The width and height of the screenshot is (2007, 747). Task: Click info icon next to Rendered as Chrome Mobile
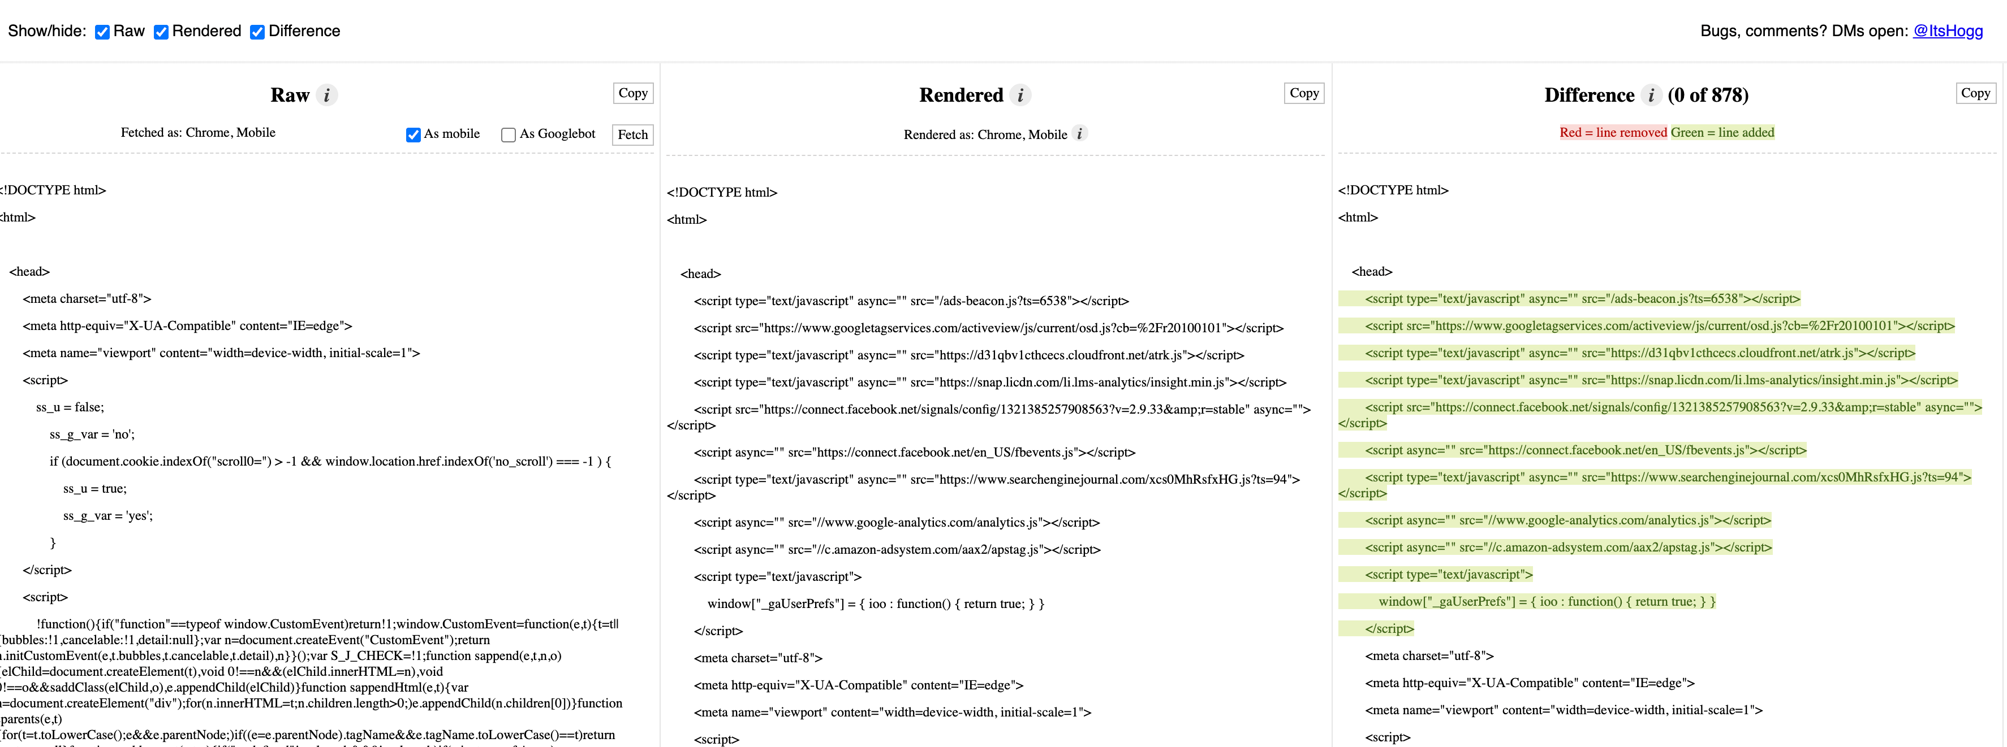[x=1080, y=134]
